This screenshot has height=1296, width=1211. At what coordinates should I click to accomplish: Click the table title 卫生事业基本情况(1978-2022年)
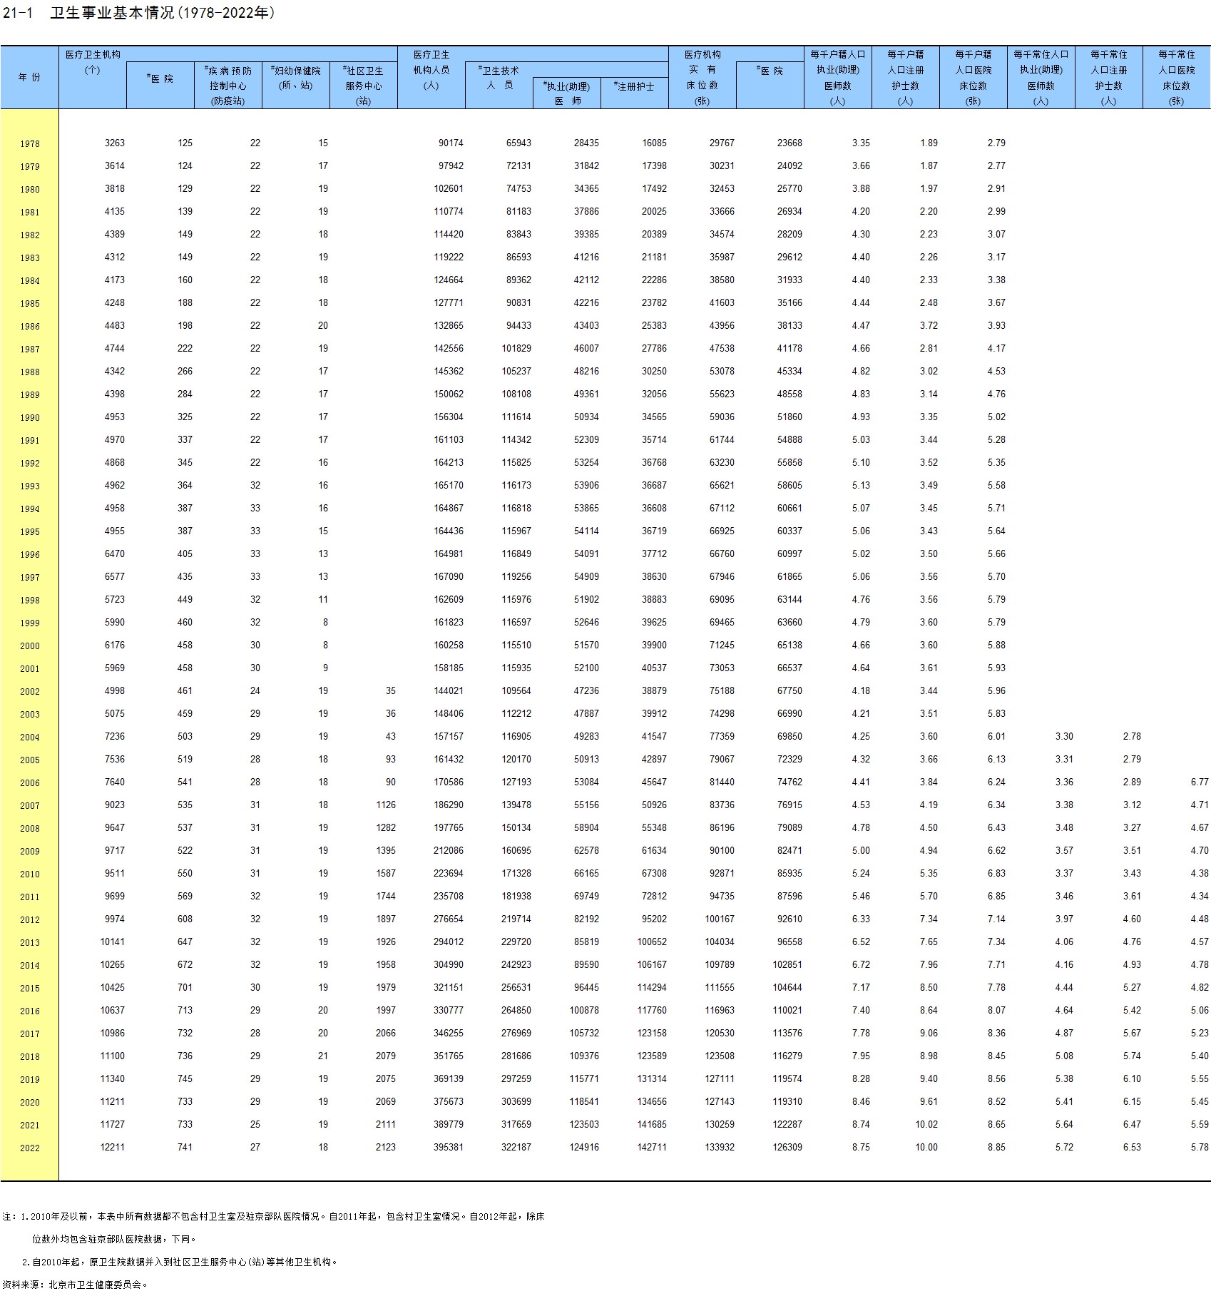click(x=162, y=13)
